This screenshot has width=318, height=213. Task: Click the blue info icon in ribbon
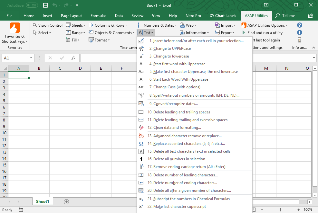[x=299, y=32]
